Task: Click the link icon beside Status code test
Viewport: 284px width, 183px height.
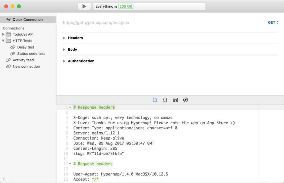Action: [x=13, y=54]
